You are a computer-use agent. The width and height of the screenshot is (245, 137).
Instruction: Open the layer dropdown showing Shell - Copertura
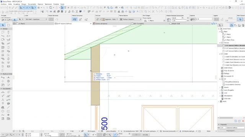tap(36, 19)
